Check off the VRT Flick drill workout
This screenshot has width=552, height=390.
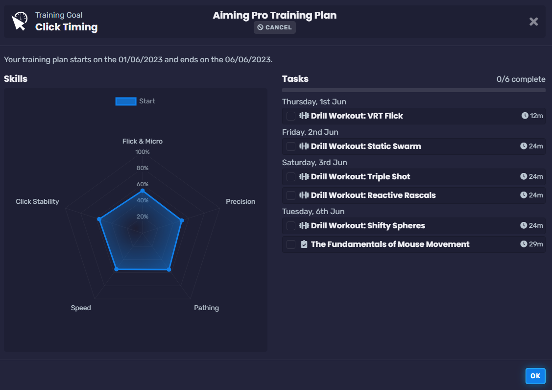(291, 116)
